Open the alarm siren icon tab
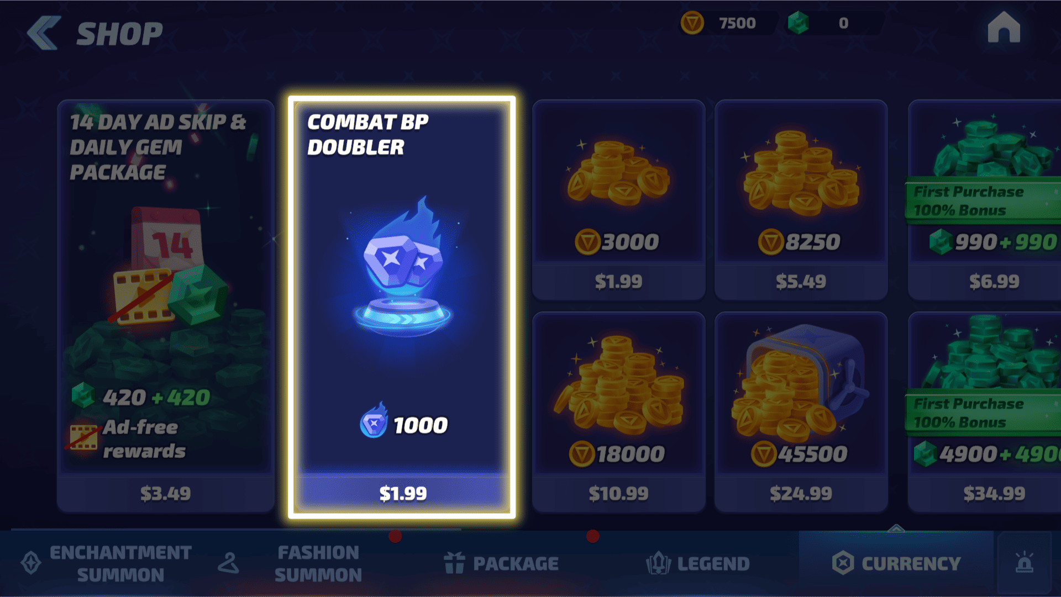1061x597 pixels. tap(1024, 563)
